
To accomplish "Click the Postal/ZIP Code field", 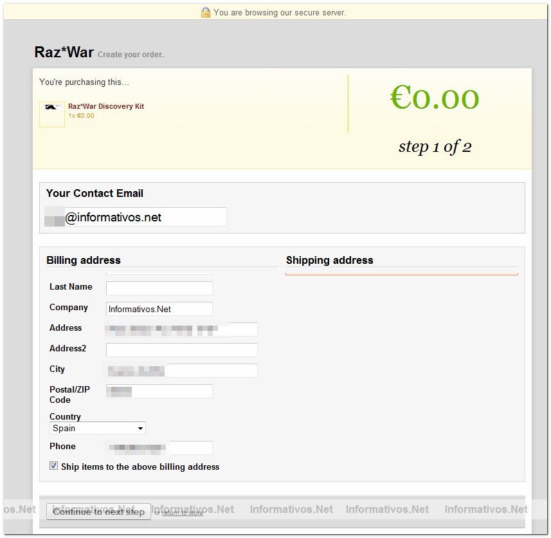I will click(159, 391).
